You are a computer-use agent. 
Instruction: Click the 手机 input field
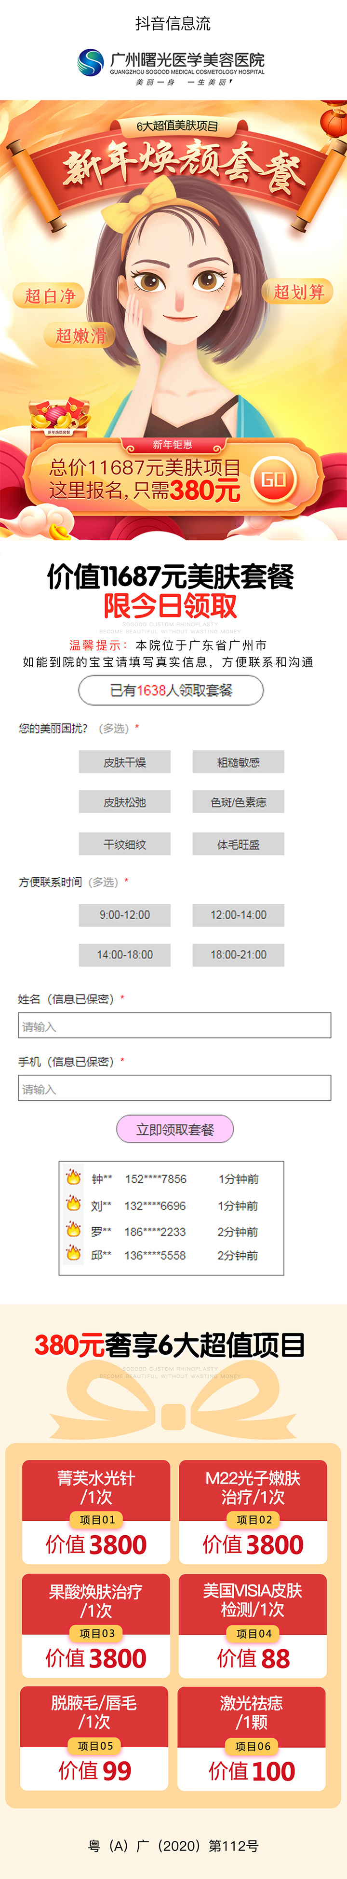pyautogui.click(x=174, y=1088)
